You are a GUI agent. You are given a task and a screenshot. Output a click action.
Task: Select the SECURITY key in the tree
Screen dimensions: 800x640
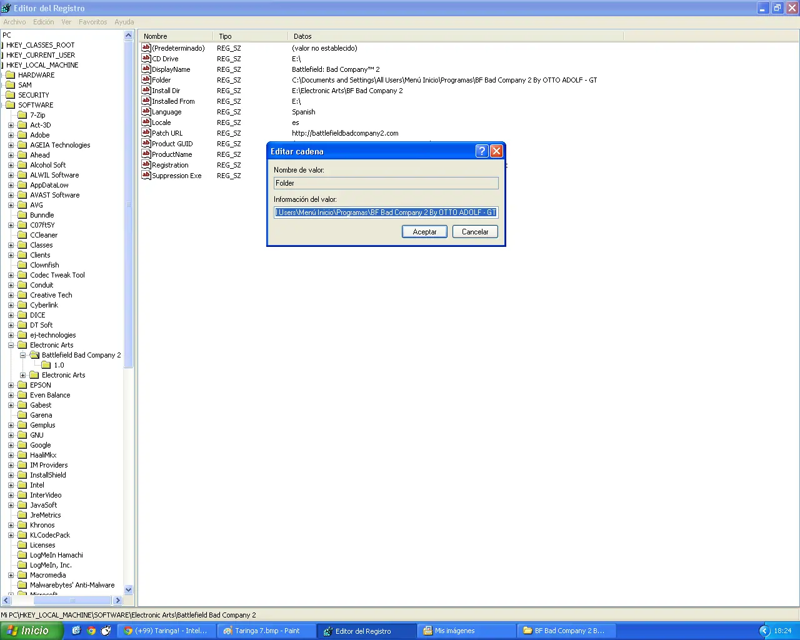coord(34,95)
